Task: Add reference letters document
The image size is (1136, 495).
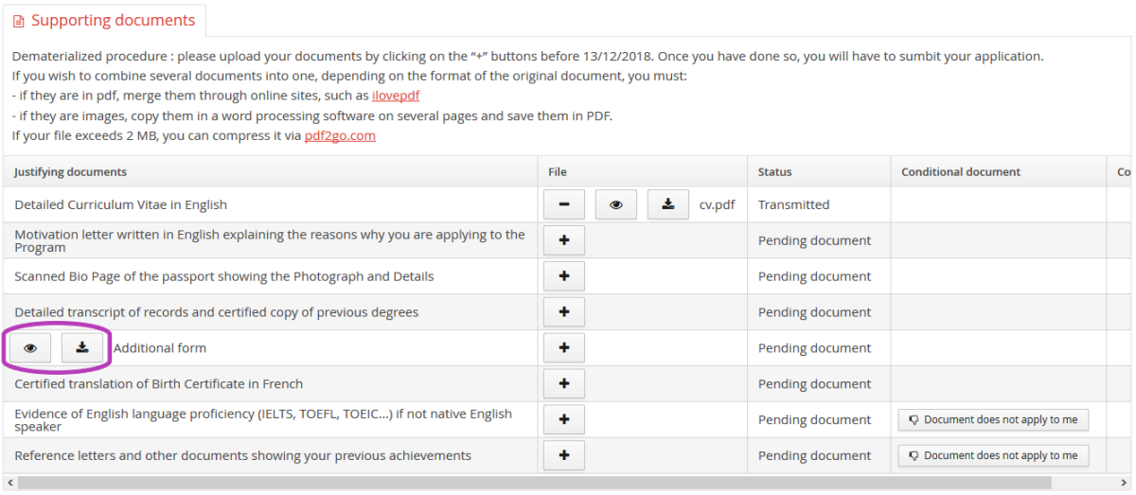Action: [564, 455]
